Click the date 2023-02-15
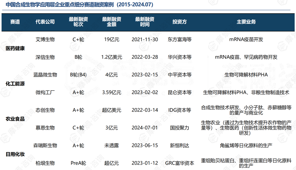Screen dimensions: 296x170 point(145,75)
